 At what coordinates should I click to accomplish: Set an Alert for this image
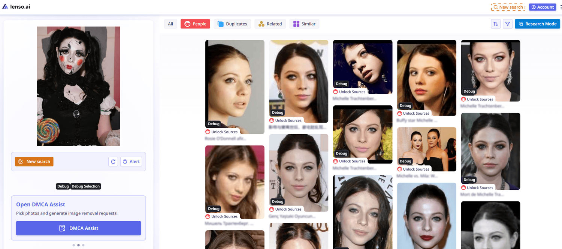pos(131,162)
